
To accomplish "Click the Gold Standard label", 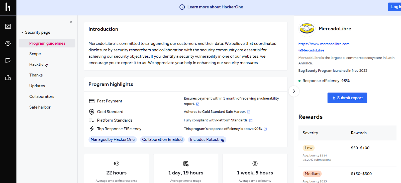I will click(x=110, y=112).
